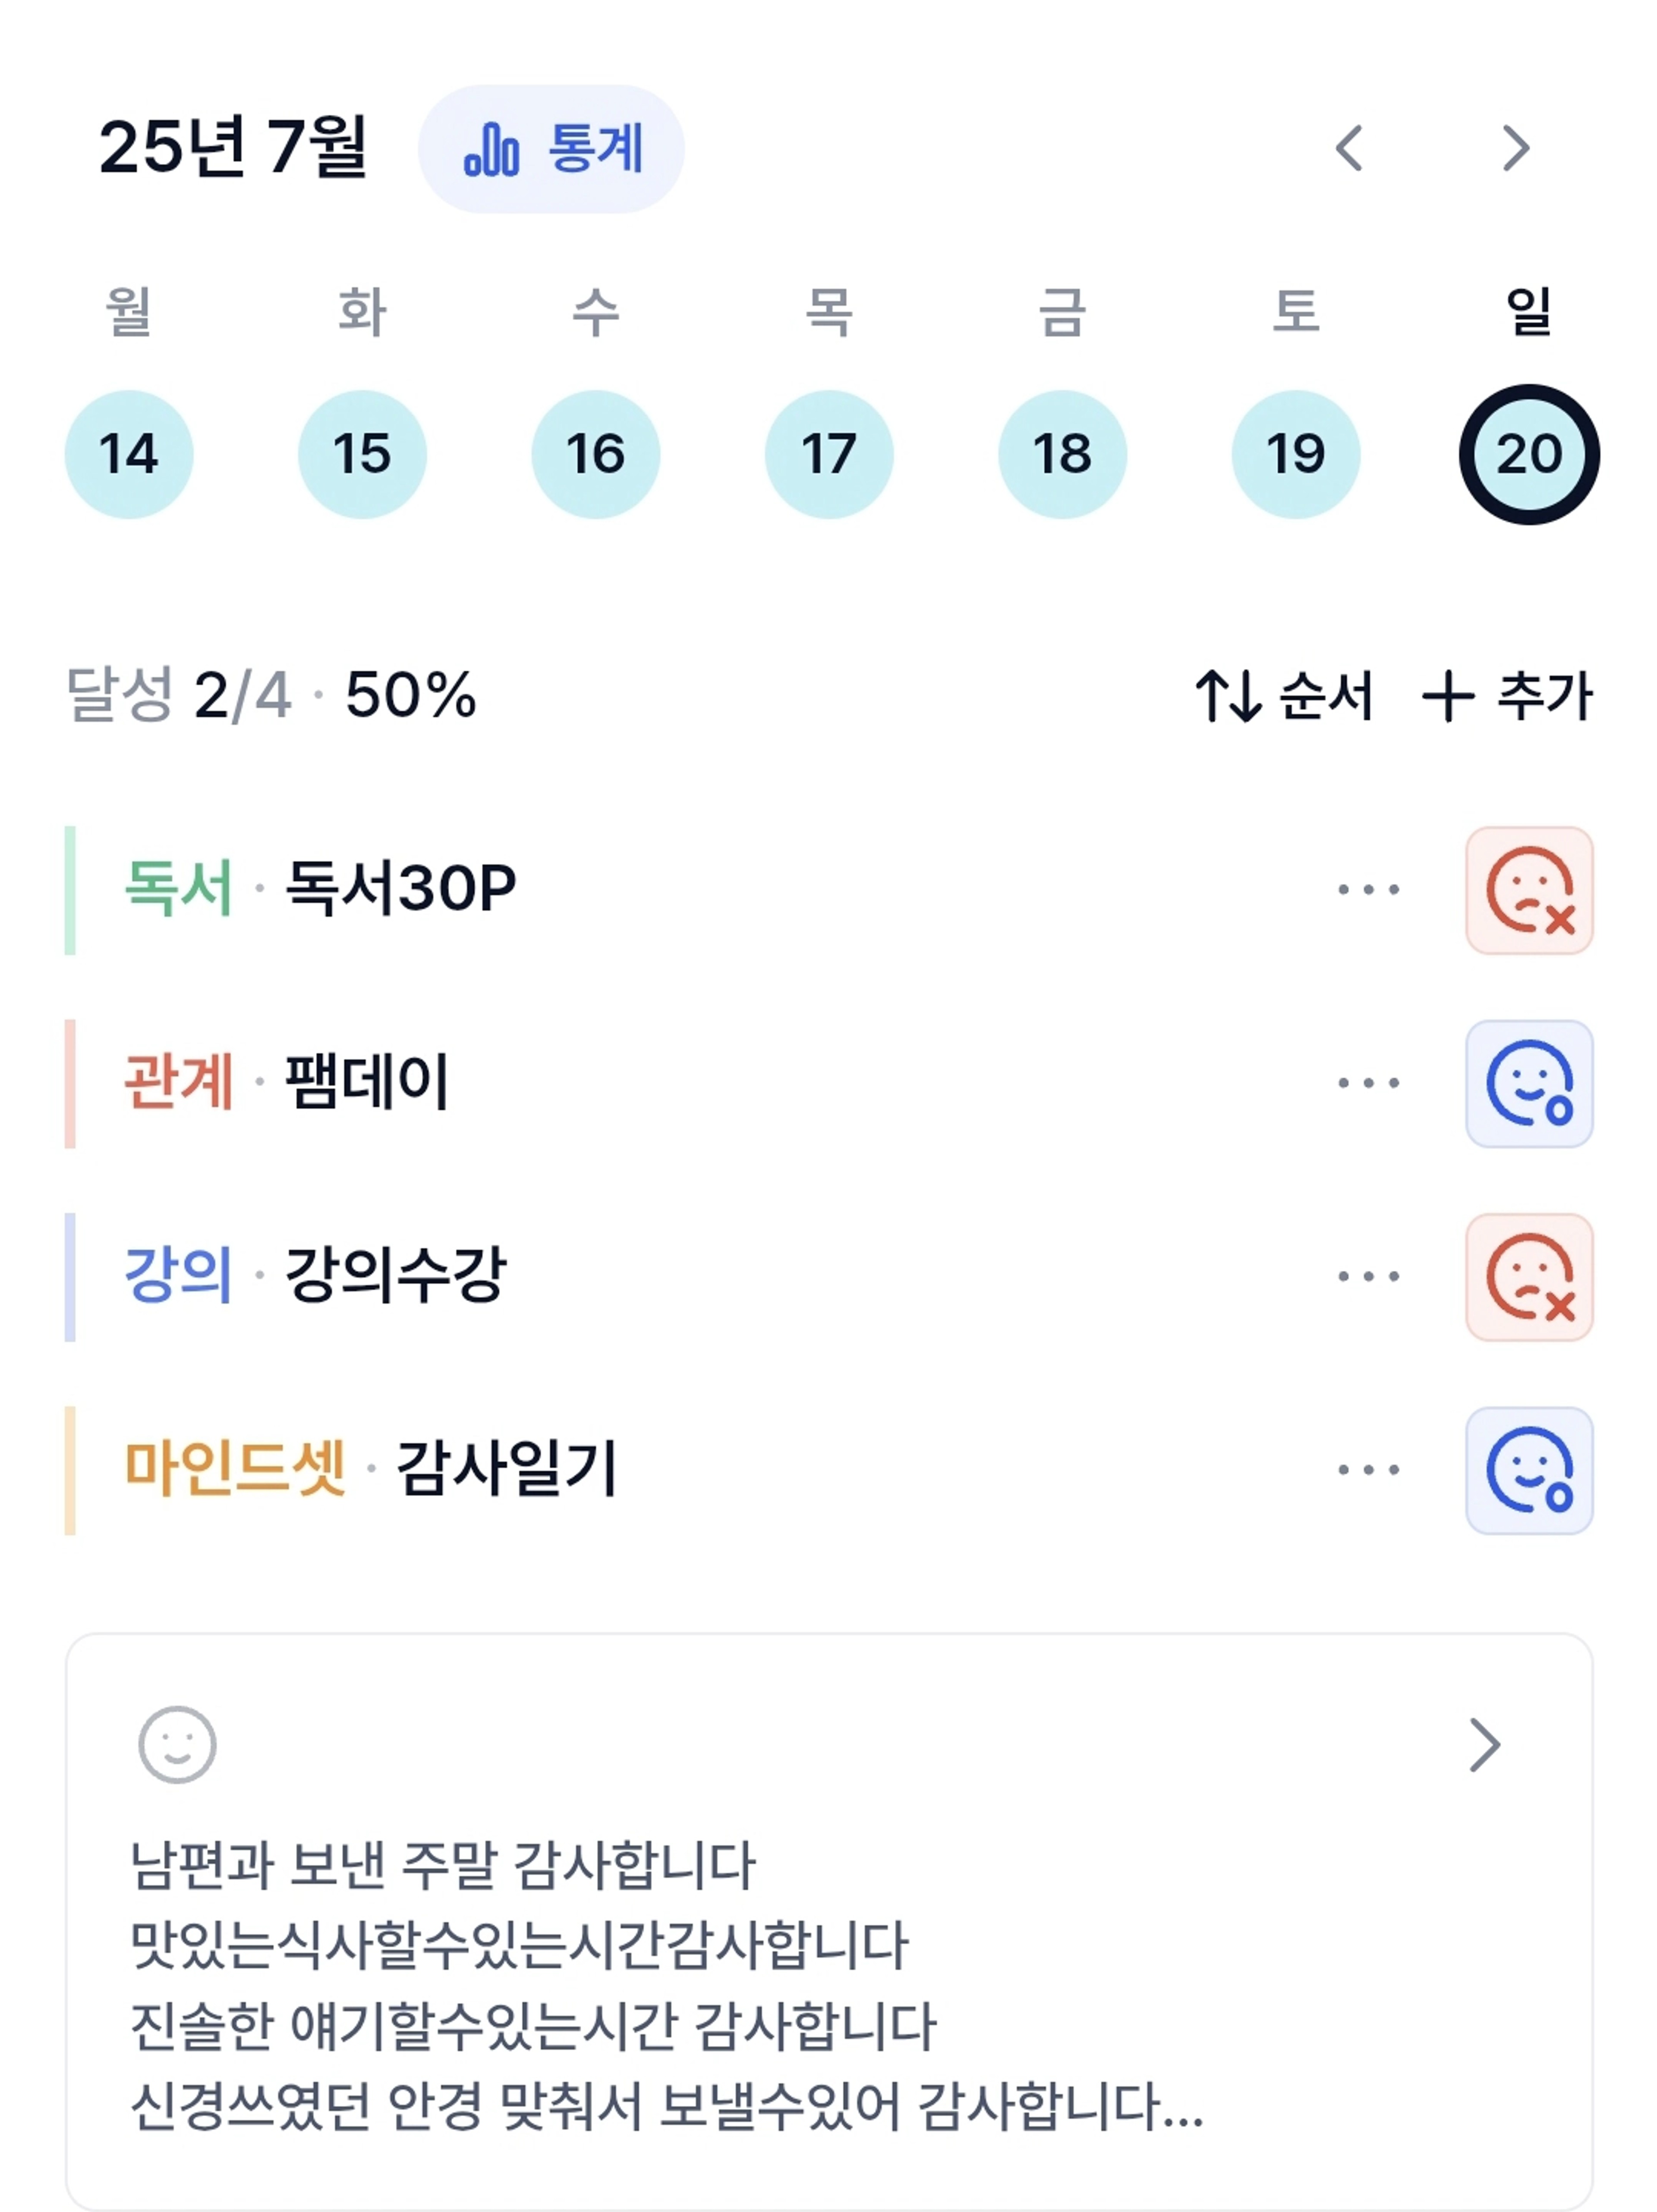Tap the mood smiley face in note card
This screenshot has height=2212, width=1657.
[x=177, y=1745]
